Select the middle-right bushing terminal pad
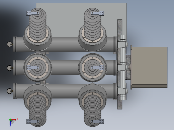174x130 pixels. pyautogui.click(x=97, y=68)
